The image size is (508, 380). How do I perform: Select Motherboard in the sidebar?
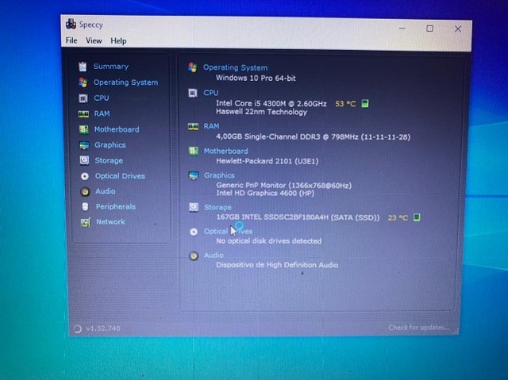pos(117,129)
